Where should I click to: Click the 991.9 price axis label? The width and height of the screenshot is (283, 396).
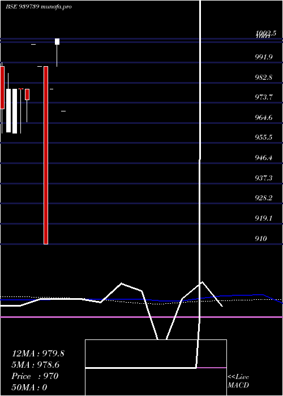click(x=264, y=57)
